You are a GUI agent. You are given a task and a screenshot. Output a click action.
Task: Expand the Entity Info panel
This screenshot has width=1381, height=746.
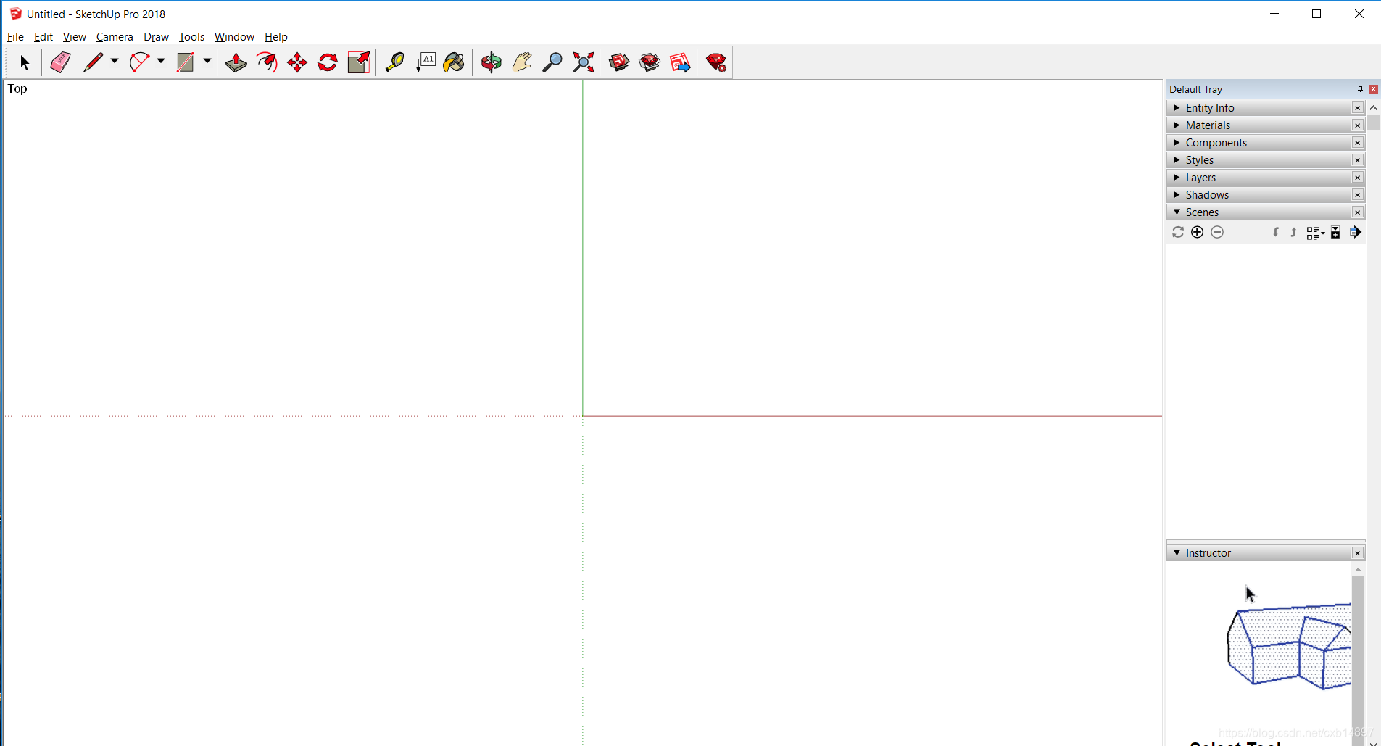(x=1177, y=107)
